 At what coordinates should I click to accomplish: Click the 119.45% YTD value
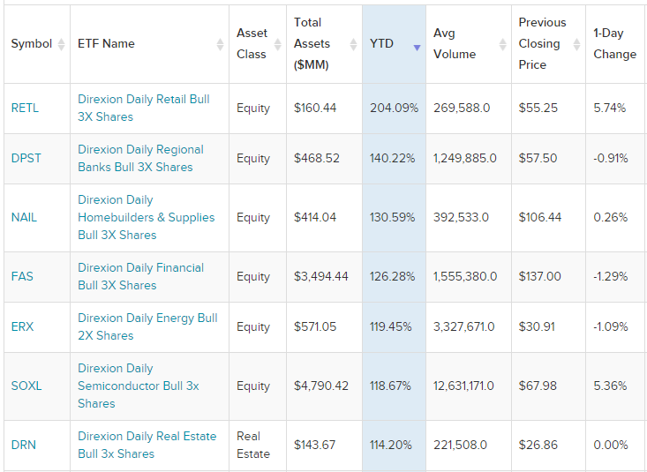[391, 326]
